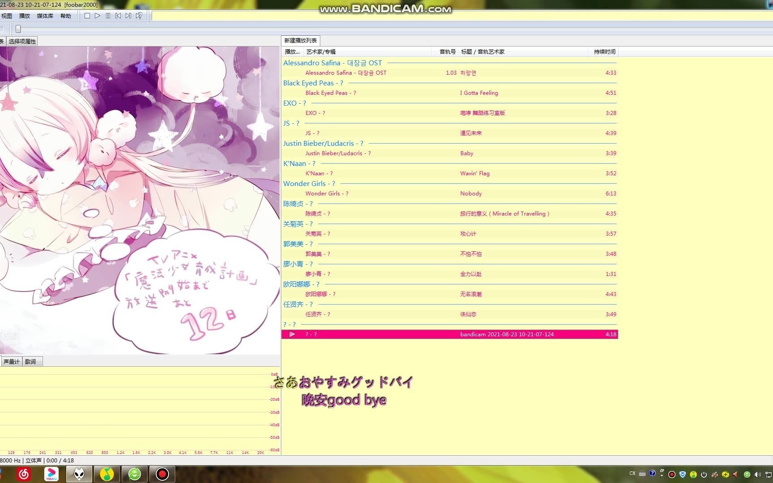The width and height of the screenshot is (773, 483).
Task: Open the green circular arrows taskbar app
Action: [x=135, y=474]
